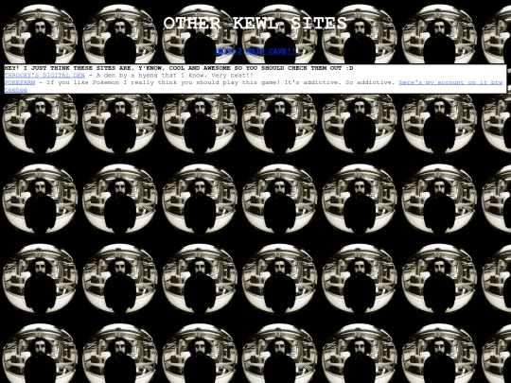Viewport: 511px width, 383px height.
Task: Click the "OTHER KEWL SITES" heading
Action: pyautogui.click(x=255, y=24)
